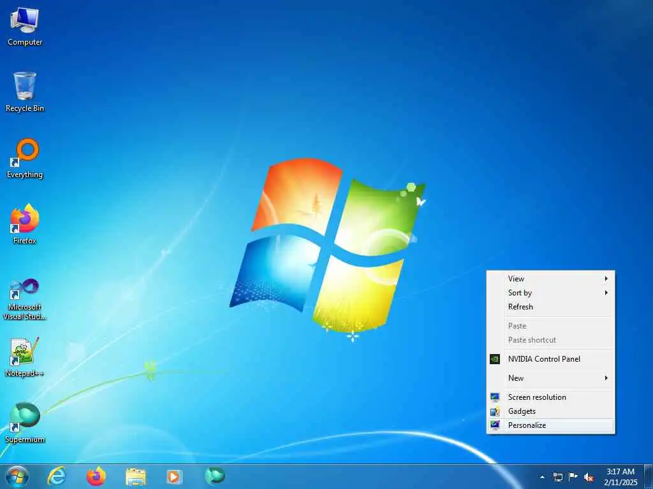
Task: Select the Supermium desktop shortcut
Action: click(25, 423)
